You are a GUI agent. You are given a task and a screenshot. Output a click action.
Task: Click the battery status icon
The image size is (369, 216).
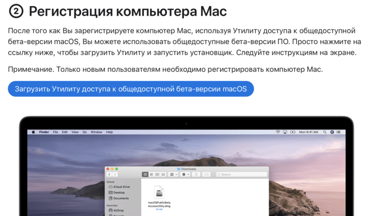point(293,132)
